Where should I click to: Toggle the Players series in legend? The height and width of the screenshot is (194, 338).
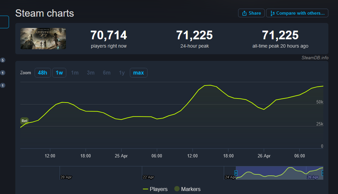(x=155, y=189)
